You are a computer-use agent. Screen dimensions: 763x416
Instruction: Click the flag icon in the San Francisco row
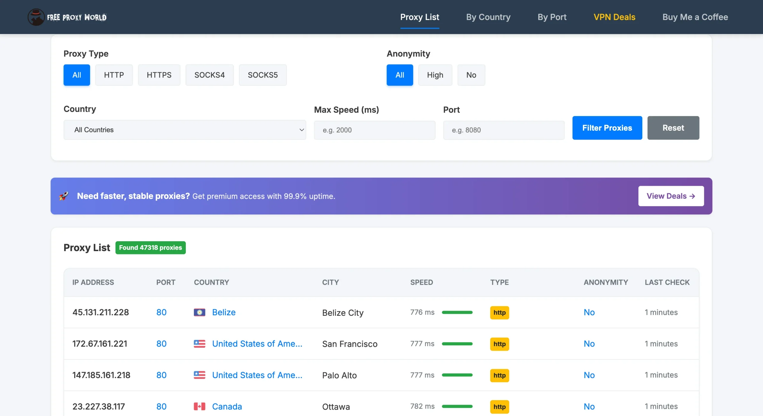(x=199, y=344)
